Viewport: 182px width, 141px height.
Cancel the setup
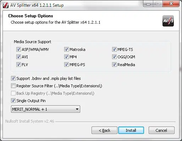(161, 130)
